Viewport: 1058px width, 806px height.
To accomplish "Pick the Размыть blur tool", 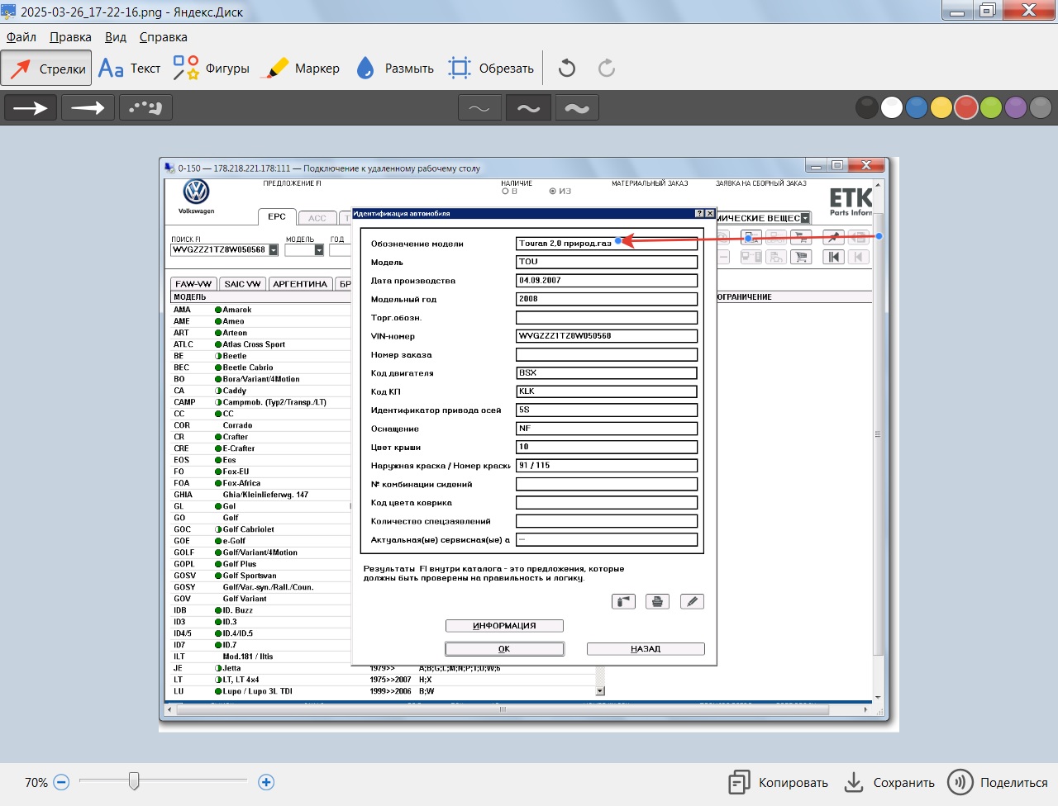I will [394, 69].
